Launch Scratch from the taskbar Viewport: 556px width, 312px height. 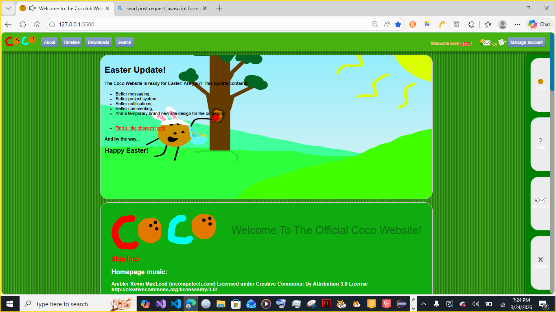pos(341,304)
